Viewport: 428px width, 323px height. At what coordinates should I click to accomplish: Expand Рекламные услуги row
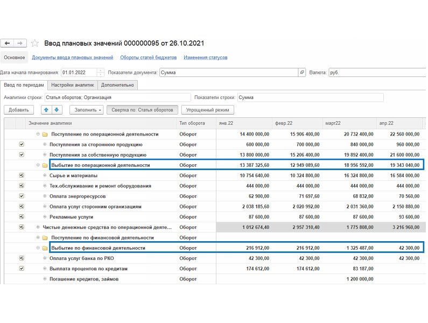point(45,217)
